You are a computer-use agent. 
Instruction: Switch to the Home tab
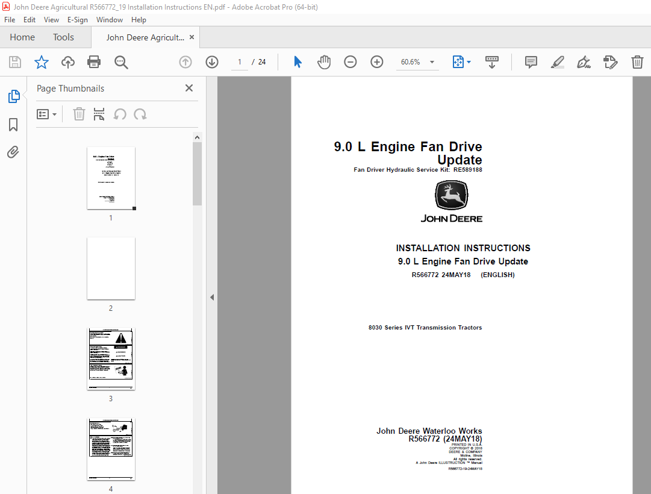(x=22, y=37)
